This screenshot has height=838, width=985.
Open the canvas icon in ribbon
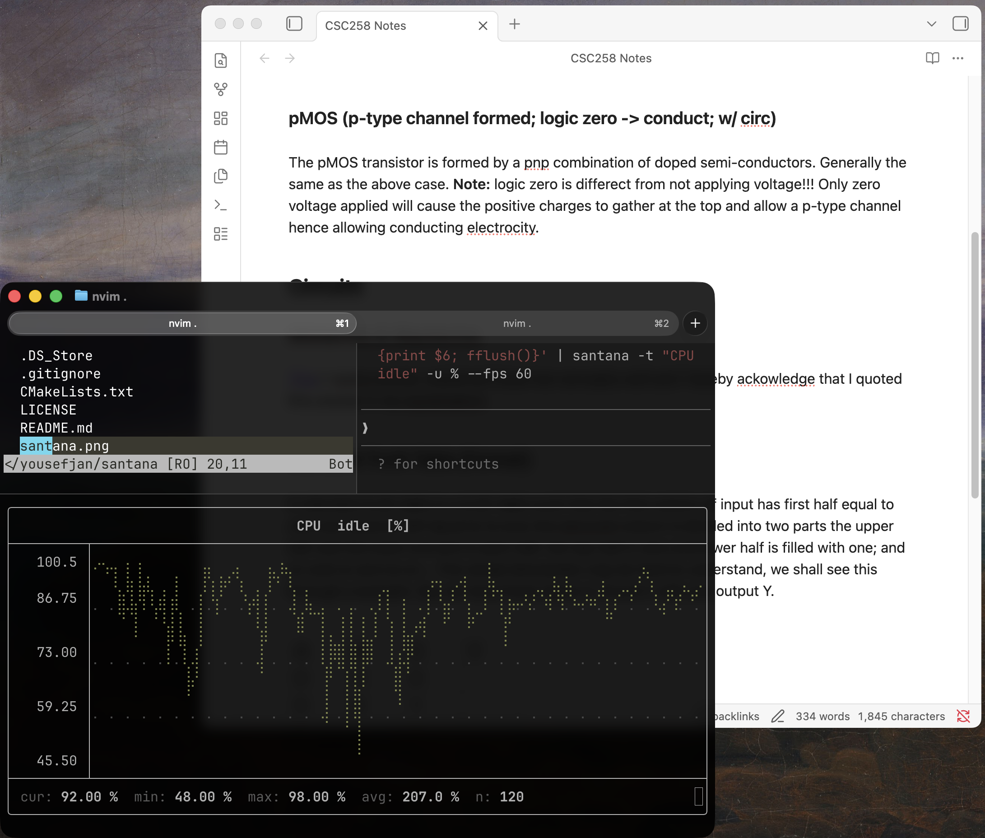(x=220, y=118)
